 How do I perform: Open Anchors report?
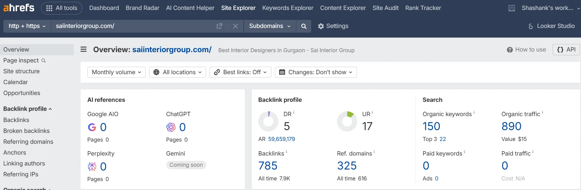point(15,153)
